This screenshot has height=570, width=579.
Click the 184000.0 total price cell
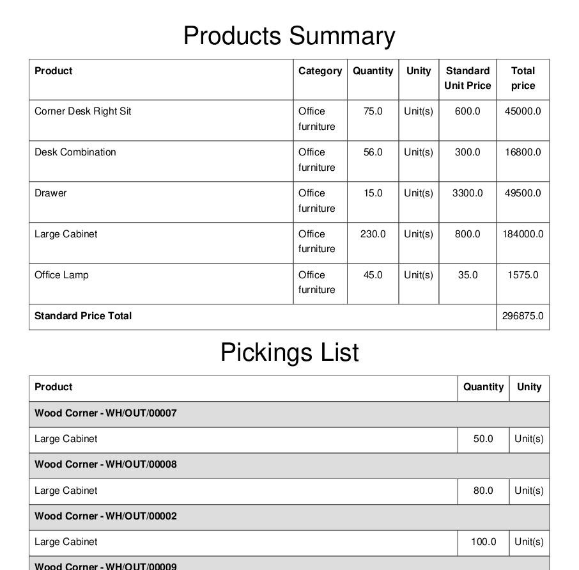523,234
